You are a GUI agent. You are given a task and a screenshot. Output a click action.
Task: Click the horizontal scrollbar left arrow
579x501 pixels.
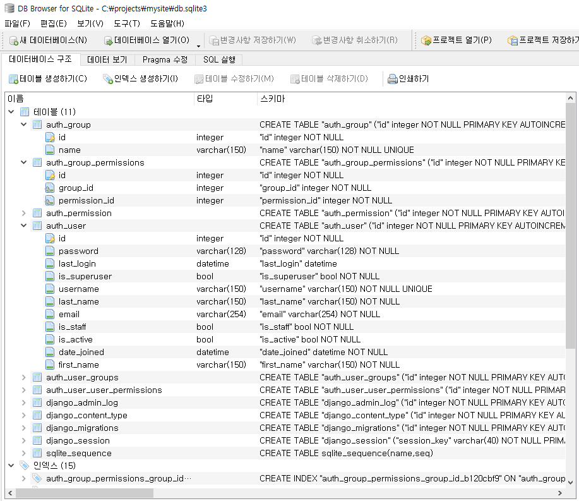click(x=10, y=493)
